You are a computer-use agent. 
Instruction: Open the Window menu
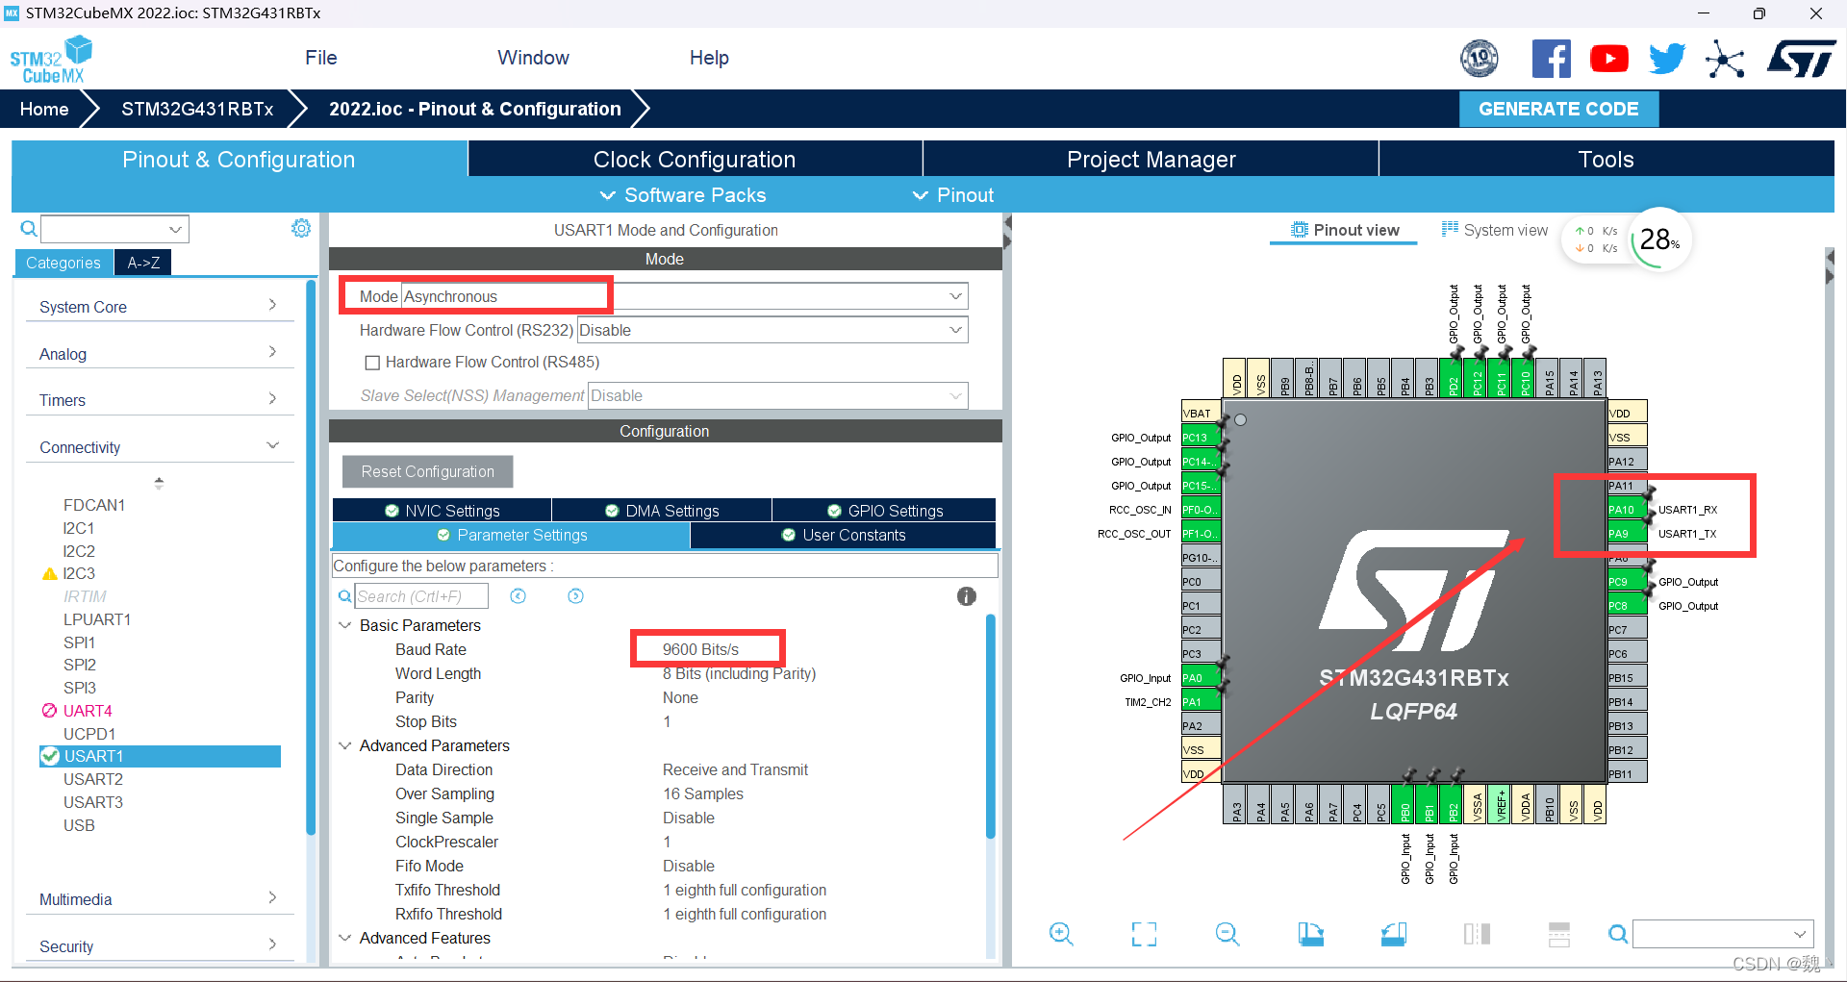click(533, 58)
